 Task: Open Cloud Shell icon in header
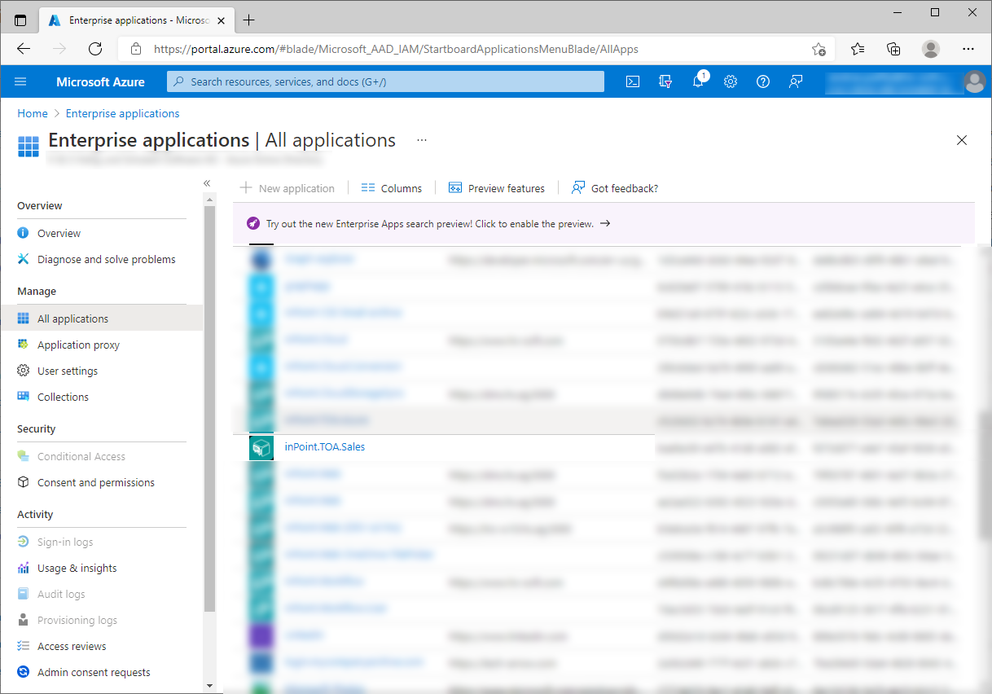633,81
